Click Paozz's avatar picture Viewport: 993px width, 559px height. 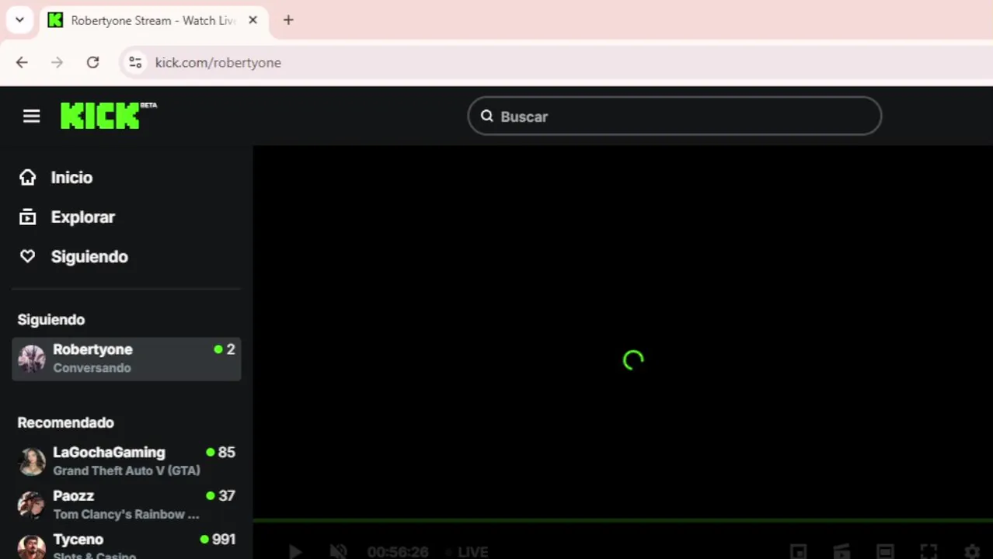coord(32,505)
